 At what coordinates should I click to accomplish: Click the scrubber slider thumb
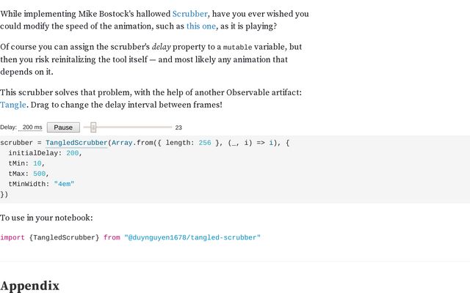click(x=93, y=127)
